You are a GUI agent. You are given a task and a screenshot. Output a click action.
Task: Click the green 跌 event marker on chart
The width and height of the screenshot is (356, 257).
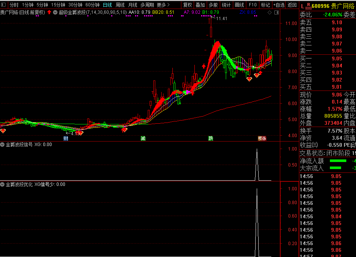pyautogui.click(x=211, y=139)
